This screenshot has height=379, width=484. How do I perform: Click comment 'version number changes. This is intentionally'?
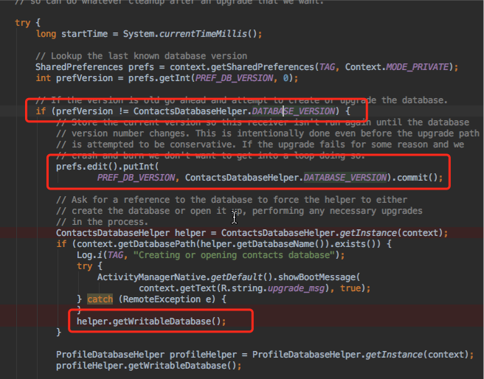pos(268,133)
